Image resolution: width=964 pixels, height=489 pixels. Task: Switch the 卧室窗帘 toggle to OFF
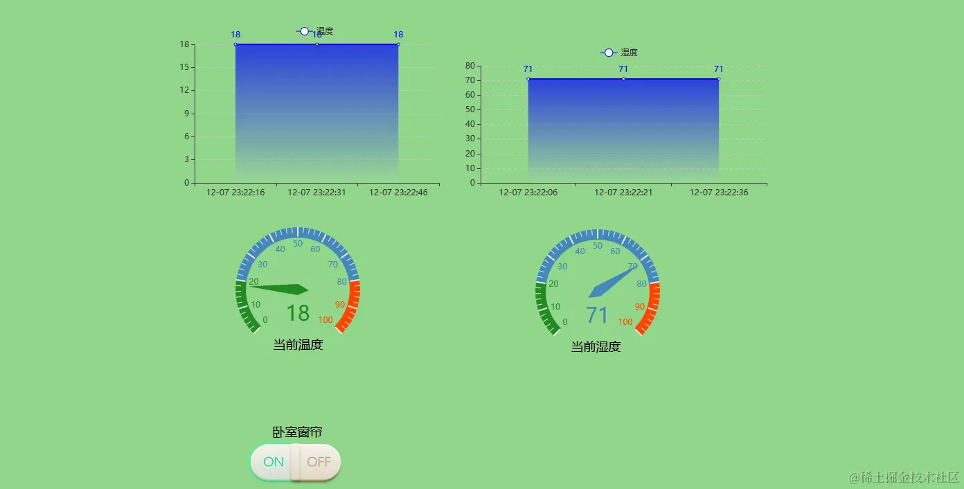coord(319,462)
